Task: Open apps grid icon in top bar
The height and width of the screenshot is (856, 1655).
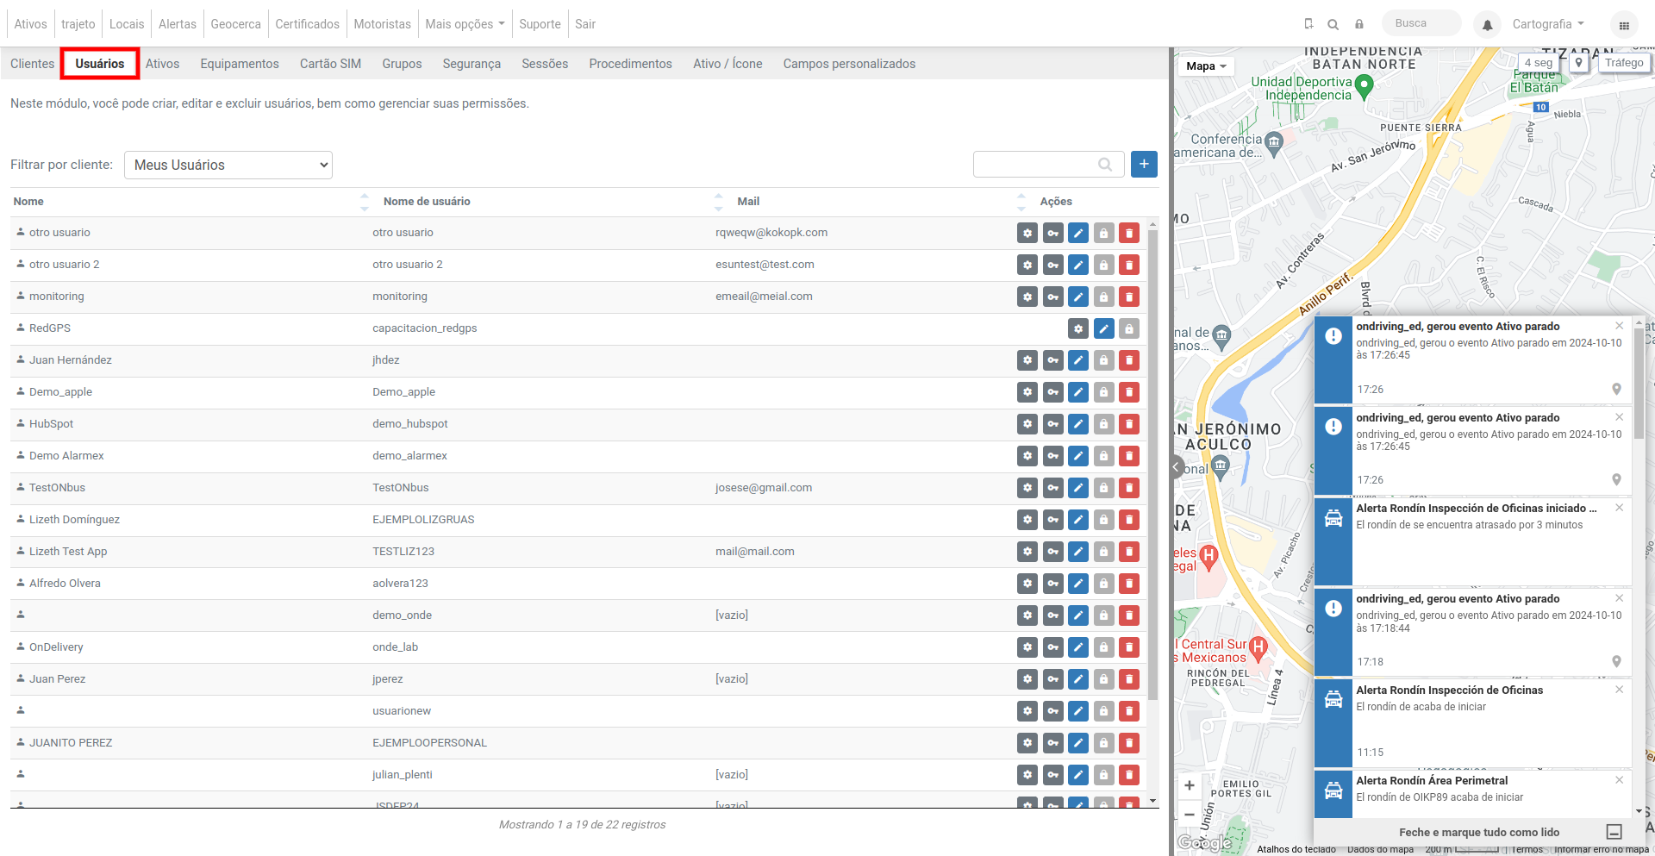Action: [1624, 25]
